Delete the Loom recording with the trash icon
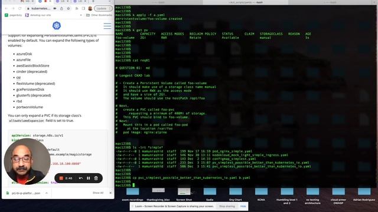 (96, 178)
